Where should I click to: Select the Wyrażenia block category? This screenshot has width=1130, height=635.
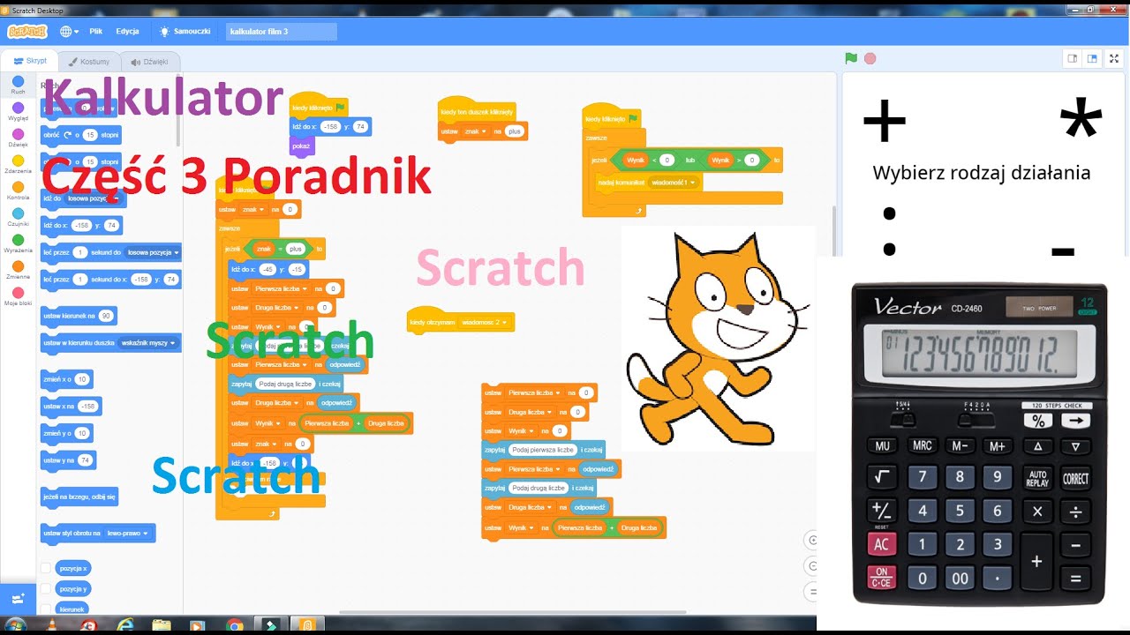[18, 243]
